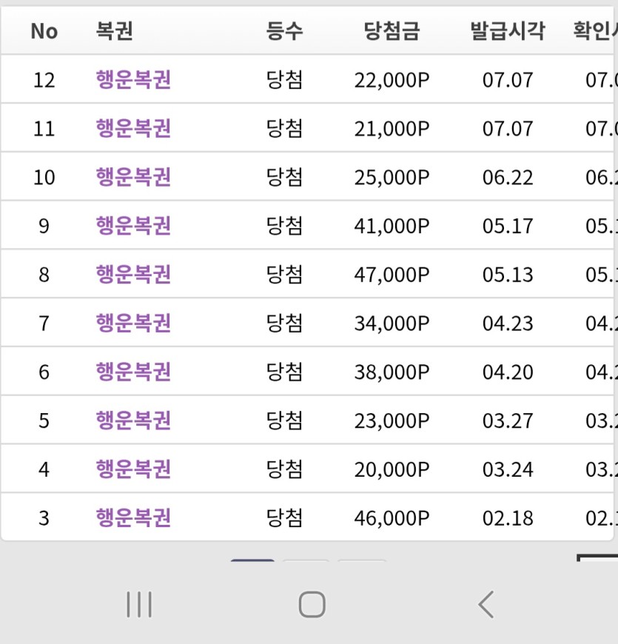Image resolution: width=618 pixels, height=644 pixels.
Task: Select the No column header
Action: (x=44, y=31)
